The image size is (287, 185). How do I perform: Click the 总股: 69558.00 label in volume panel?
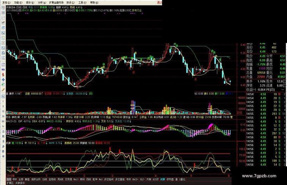coord(33,93)
